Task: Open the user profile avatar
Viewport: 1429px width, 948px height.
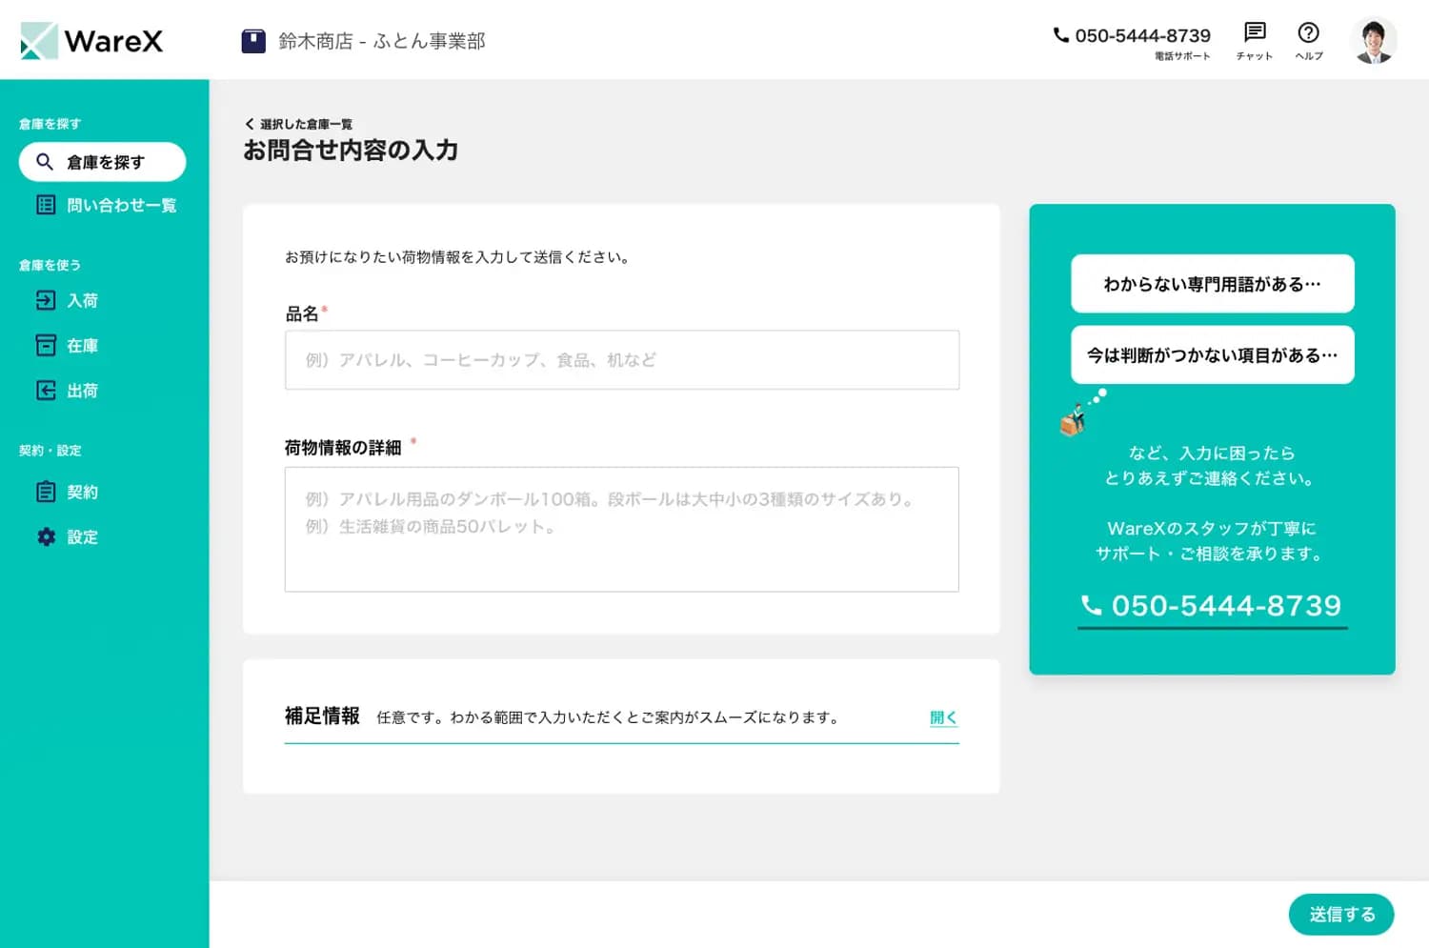Action: [1373, 40]
